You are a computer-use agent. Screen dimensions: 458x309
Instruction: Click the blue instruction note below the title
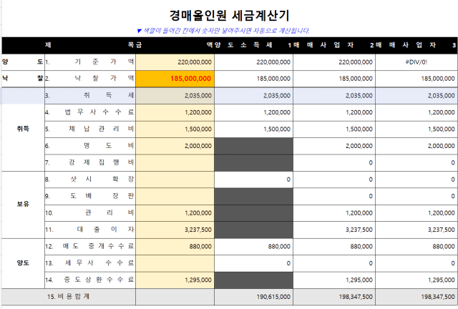click(x=223, y=31)
